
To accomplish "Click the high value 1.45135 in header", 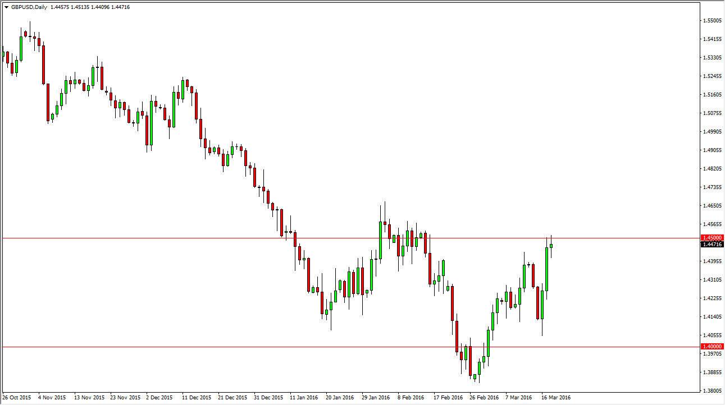I will (81, 8).
